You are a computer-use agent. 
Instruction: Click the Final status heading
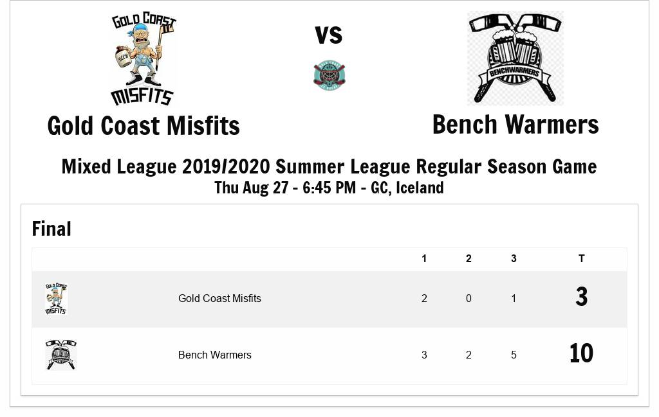[51, 229]
